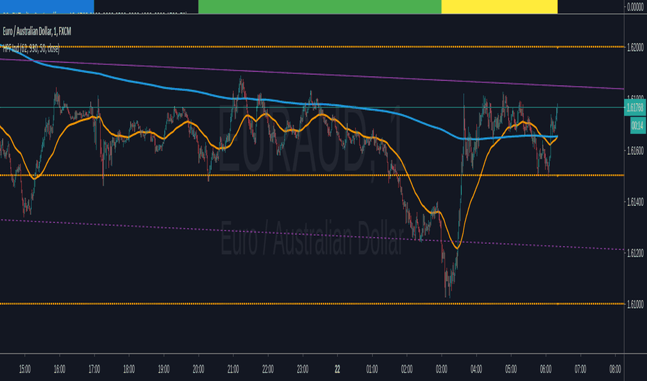Click the 1.61400 price axis label
This screenshot has height=381, width=647.
635,202
